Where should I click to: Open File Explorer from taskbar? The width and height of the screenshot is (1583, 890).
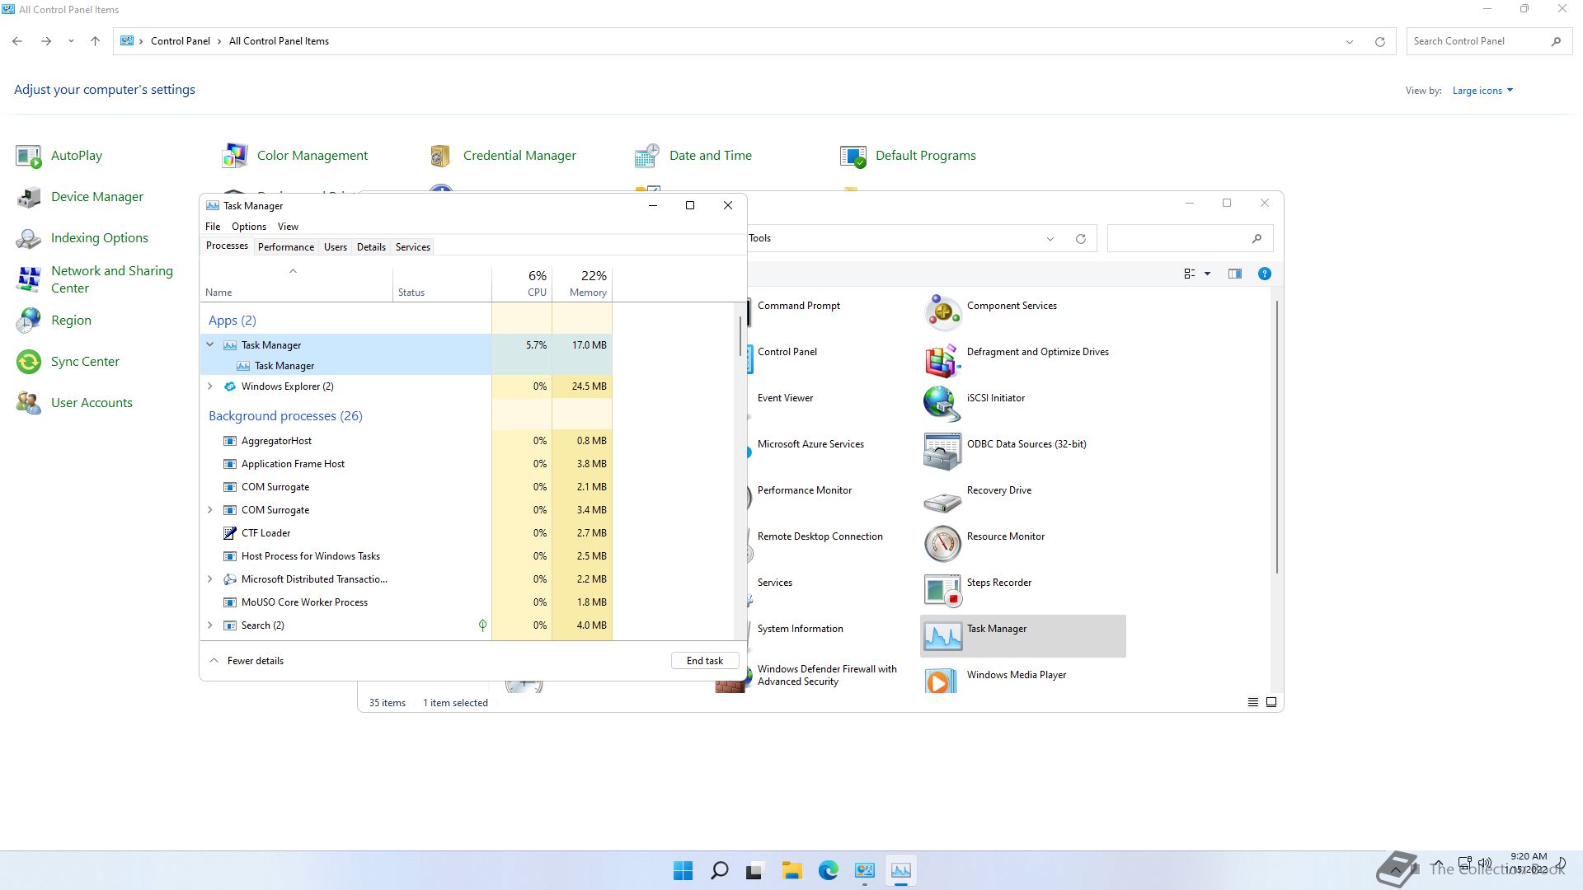pos(791,871)
